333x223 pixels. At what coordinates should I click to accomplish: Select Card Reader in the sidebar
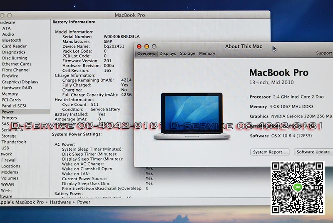[14, 46]
